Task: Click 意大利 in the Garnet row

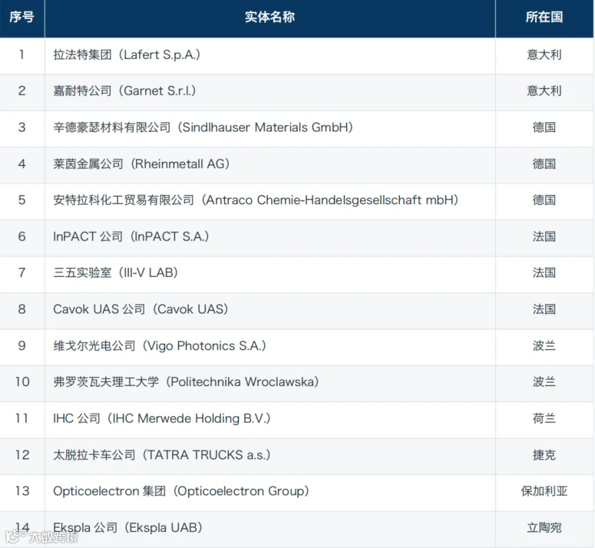Action: (544, 91)
